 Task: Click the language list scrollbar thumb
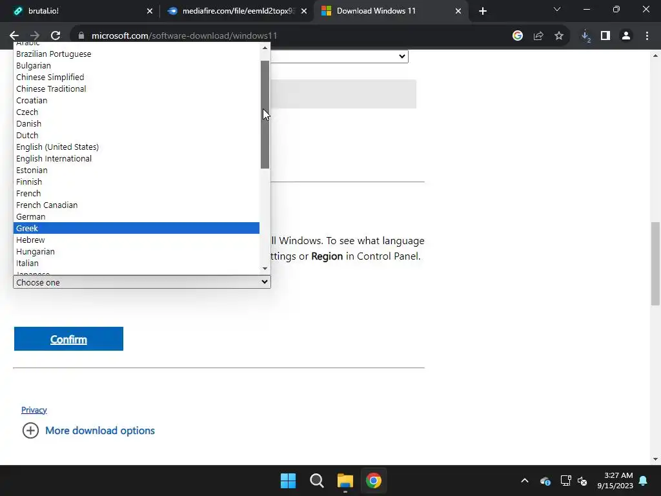pyautogui.click(x=265, y=114)
